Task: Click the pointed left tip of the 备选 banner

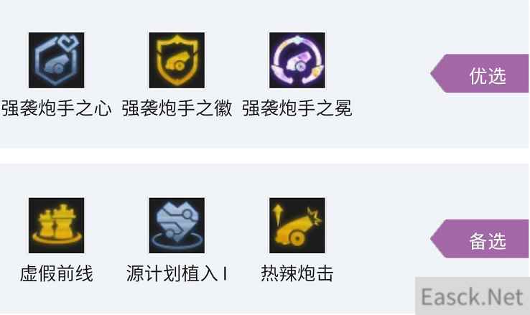Action: coord(434,239)
